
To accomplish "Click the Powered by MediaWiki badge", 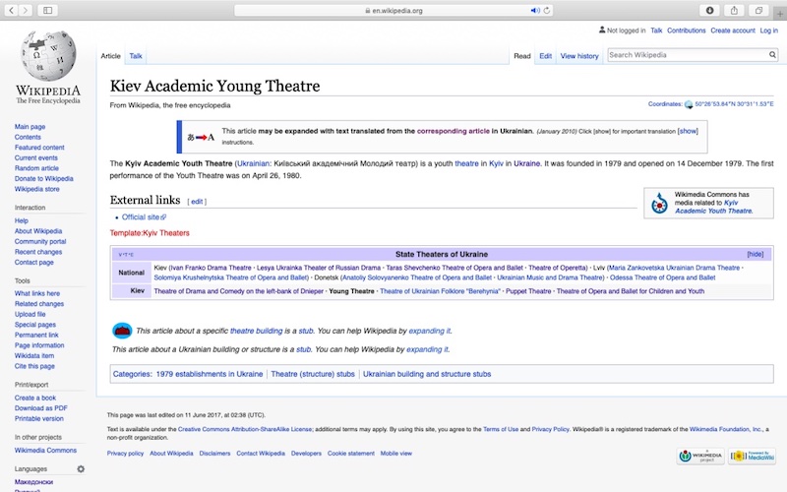I will 753,456.
